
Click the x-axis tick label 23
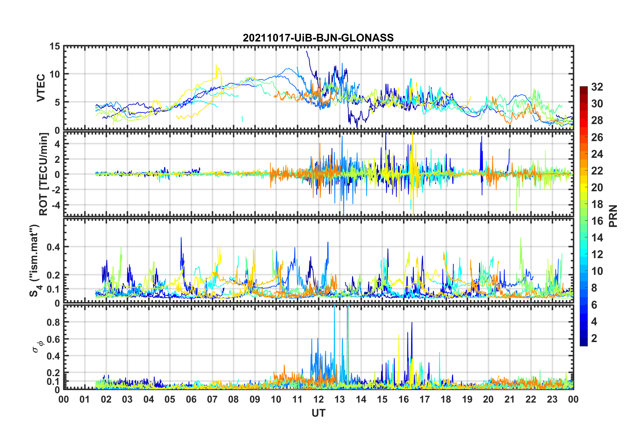click(x=552, y=399)
